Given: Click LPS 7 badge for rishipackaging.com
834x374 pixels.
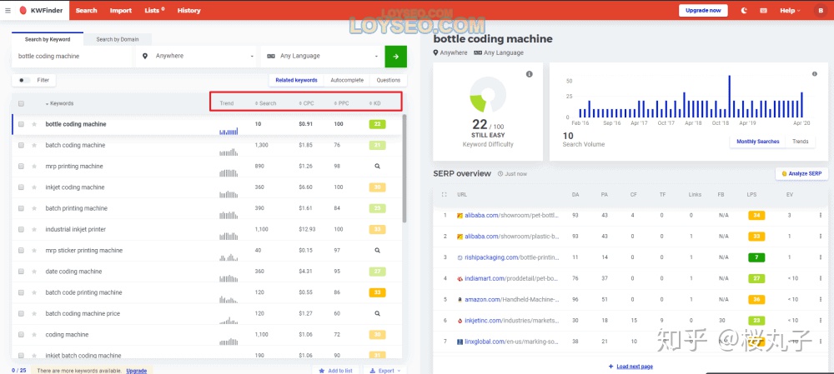Looking at the screenshot, I should 756,257.
